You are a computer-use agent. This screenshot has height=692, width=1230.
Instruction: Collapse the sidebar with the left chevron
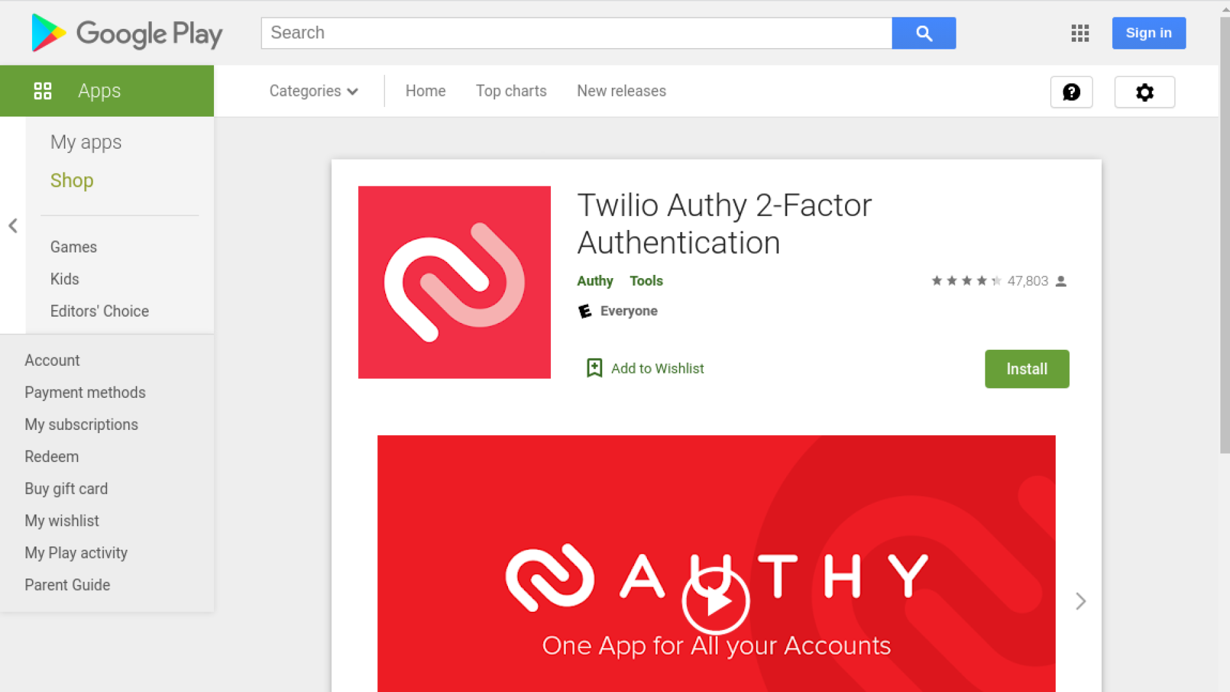(13, 226)
